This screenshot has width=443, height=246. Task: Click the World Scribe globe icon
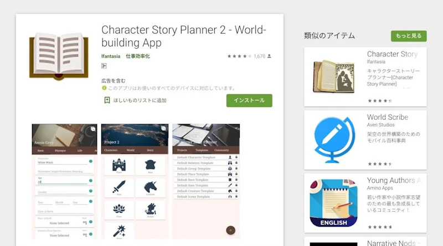(x=334, y=140)
